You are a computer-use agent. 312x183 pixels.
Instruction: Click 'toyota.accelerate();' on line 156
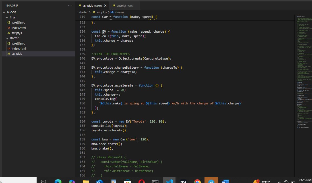pyautogui.click(x=109, y=131)
